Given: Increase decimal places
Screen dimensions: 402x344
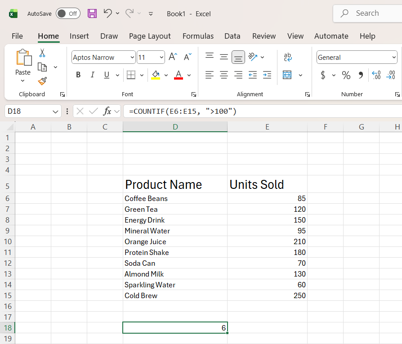Looking at the screenshot, I should (x=376, y=75).
